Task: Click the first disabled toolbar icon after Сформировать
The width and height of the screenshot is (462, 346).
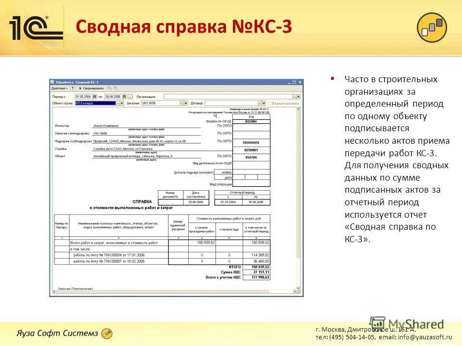Action: [x=109, y=88]
